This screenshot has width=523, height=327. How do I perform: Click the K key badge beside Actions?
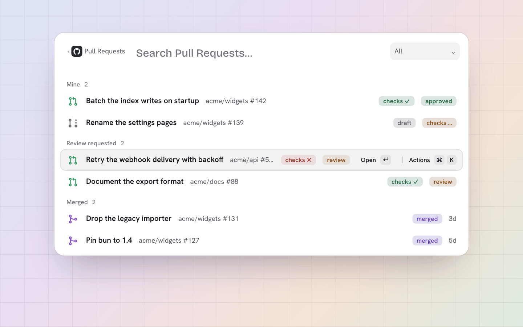coord(451,160)
